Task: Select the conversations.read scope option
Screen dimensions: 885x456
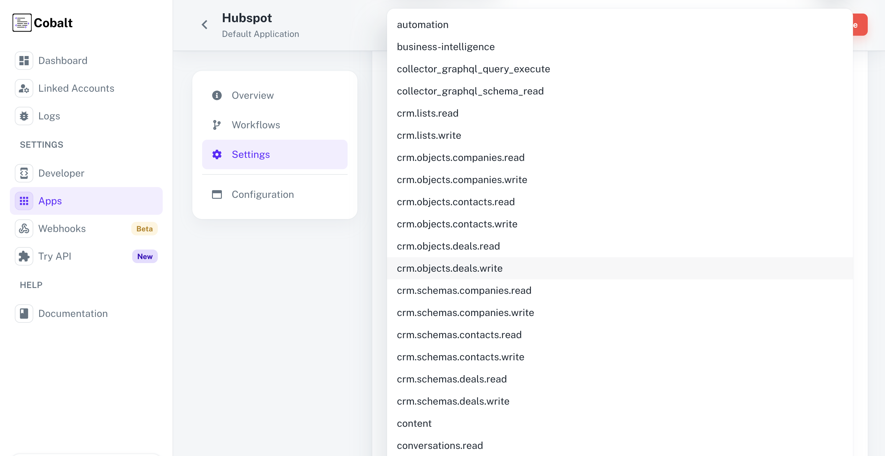Action: tap(440, 445)
